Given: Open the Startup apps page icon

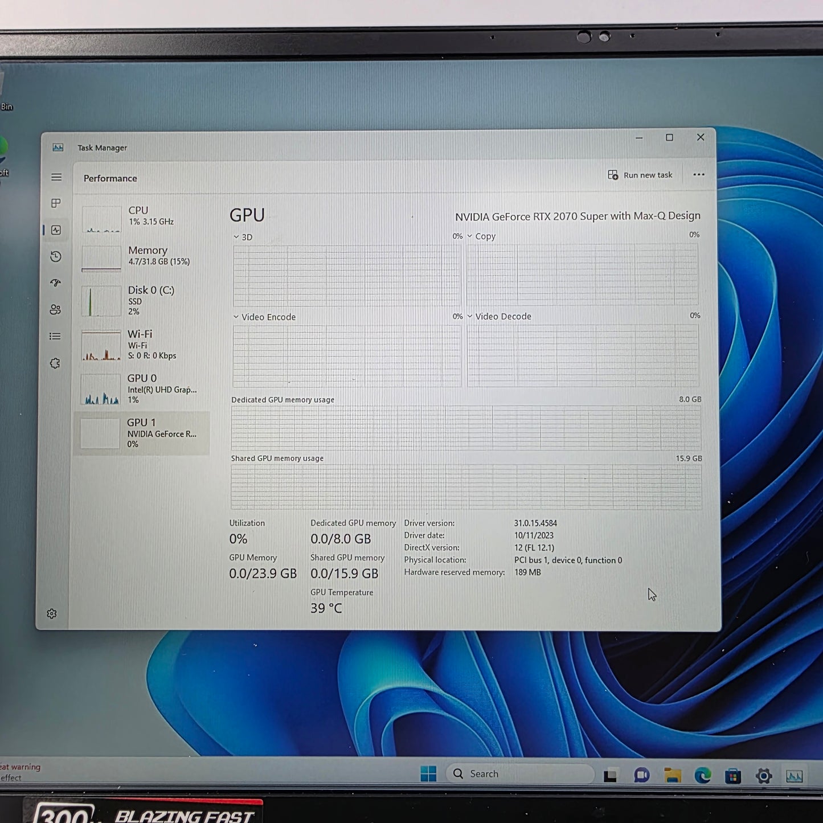Looking at the screenshot, I should (55, 283).
